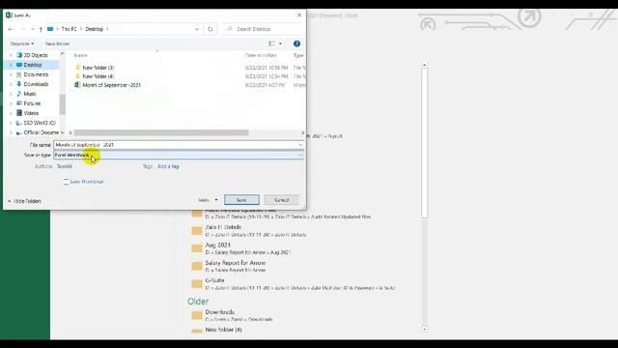Open G-Suite folder in Excel list

[x=294, y=284]
